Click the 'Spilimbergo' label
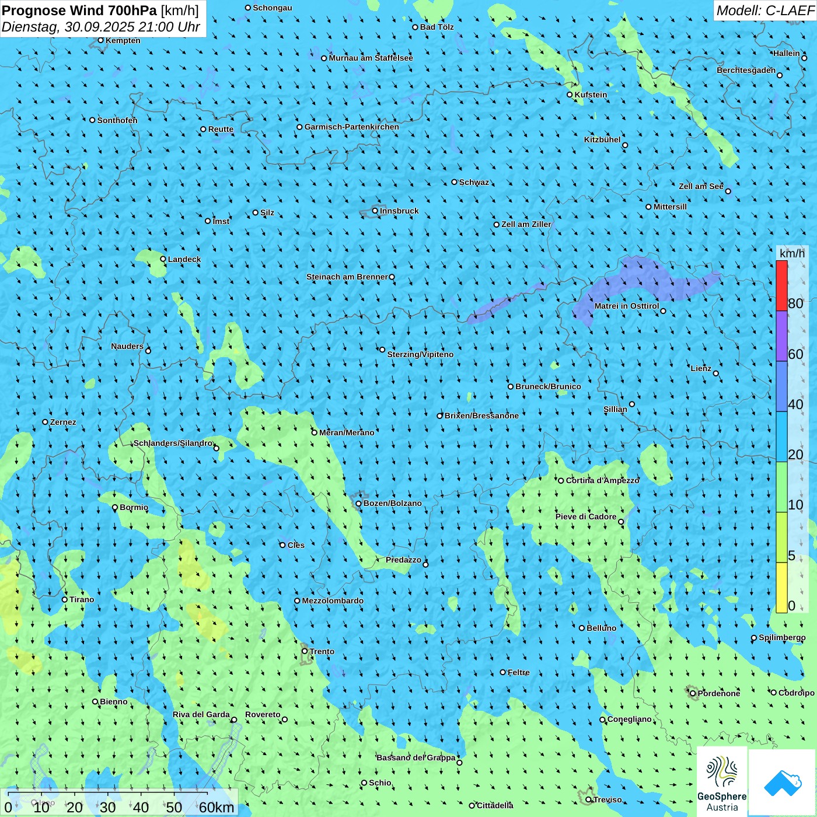 pyautogui.click(x=783, y=637)
